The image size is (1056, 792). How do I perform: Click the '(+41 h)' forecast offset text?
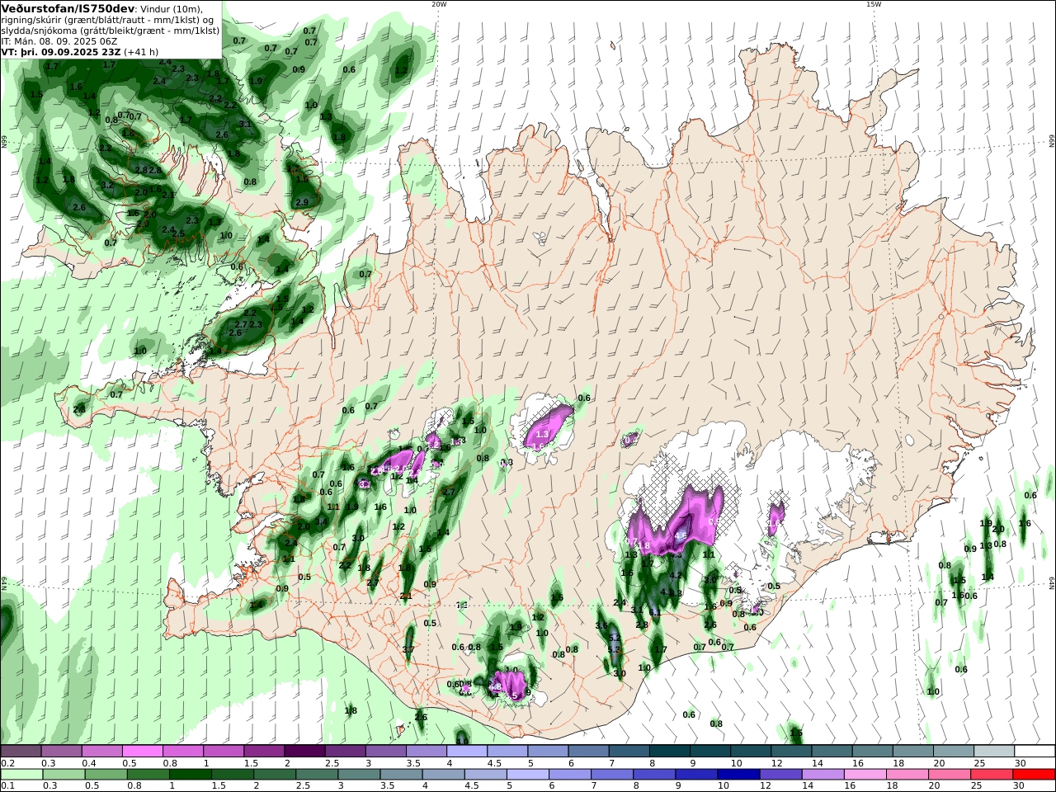[142, 51]
